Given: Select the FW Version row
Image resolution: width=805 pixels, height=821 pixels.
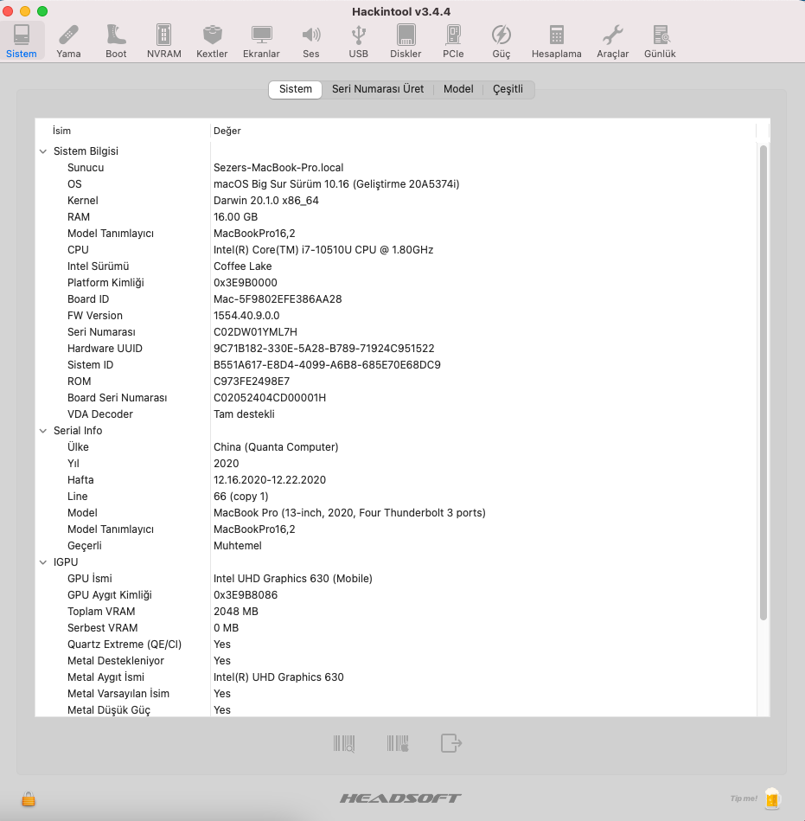Looking at the screenshot, I should point(396,315).
